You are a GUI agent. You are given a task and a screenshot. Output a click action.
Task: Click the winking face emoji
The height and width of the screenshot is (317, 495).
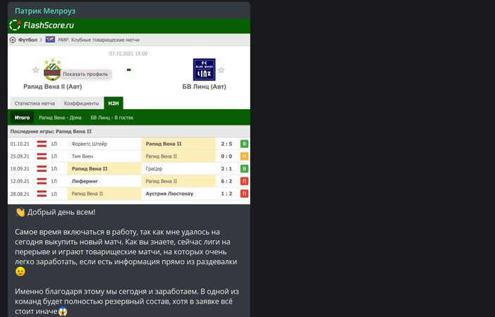click(20, 272)
